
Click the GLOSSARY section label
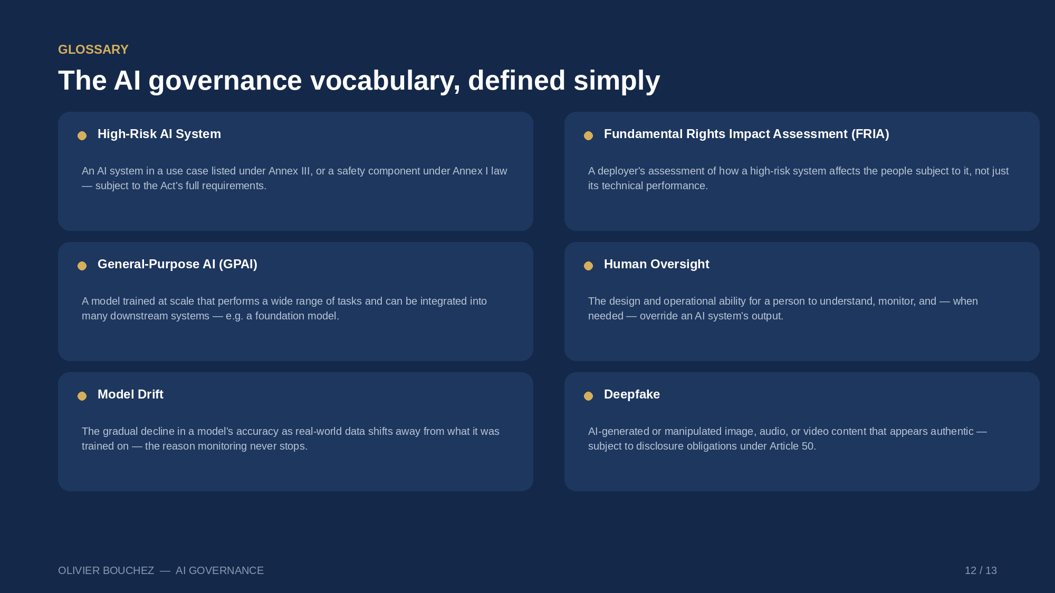point(93,50)
